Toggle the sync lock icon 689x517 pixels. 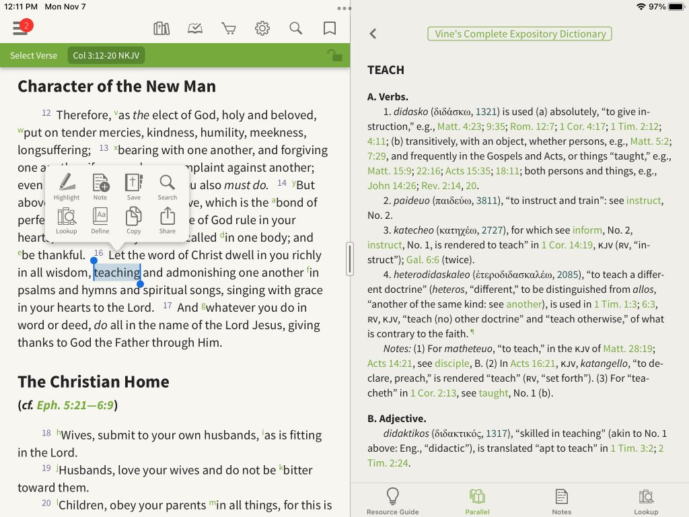tap(335, 55)
